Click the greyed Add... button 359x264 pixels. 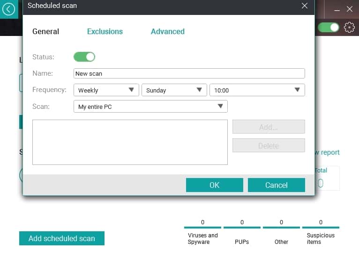coord(269,127)
